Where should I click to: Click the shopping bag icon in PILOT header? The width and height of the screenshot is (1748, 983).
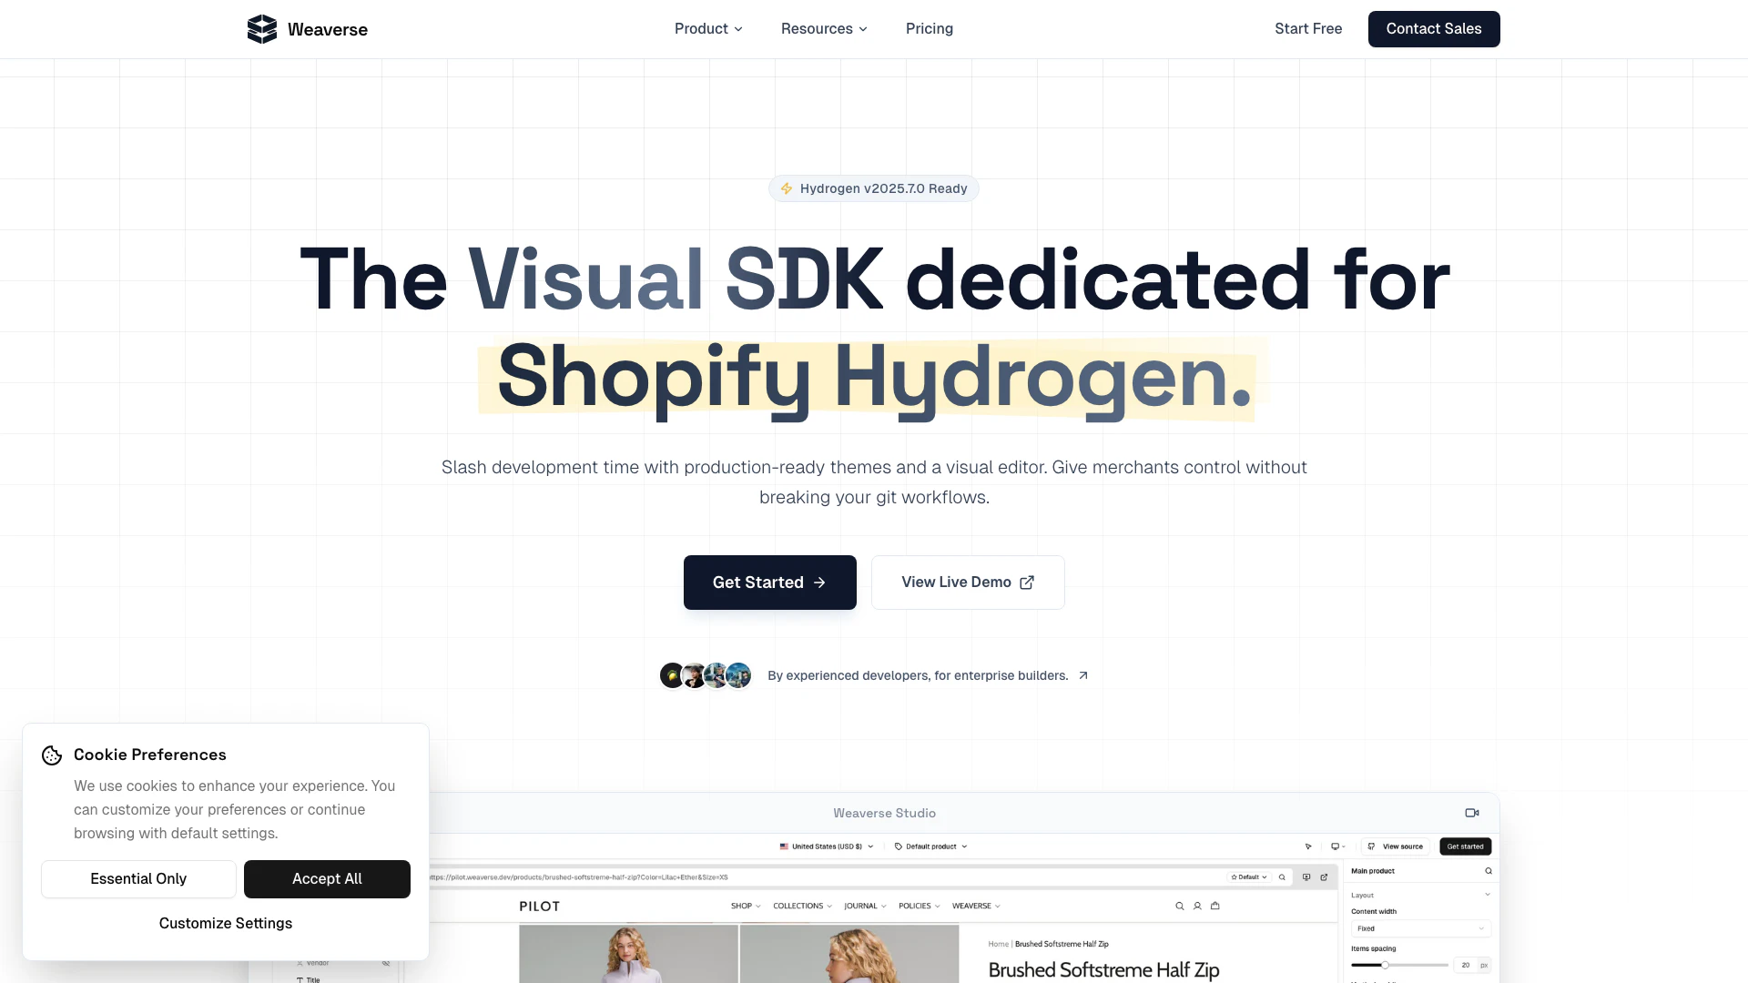tap(1214, 907)
